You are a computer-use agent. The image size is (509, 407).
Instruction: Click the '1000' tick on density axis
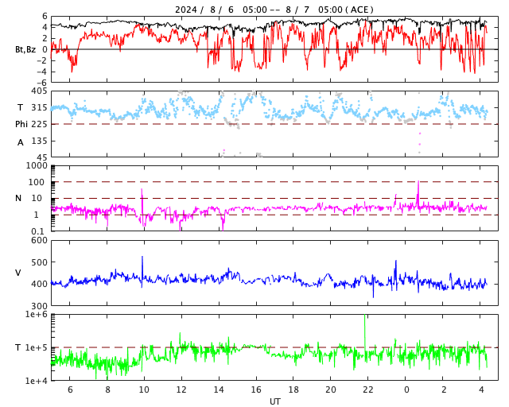tap(37, 165)
